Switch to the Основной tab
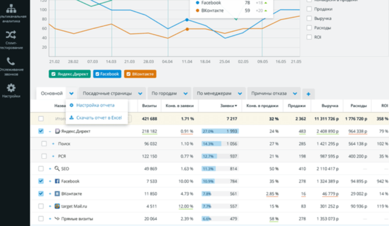 click(x=52, y=93)
